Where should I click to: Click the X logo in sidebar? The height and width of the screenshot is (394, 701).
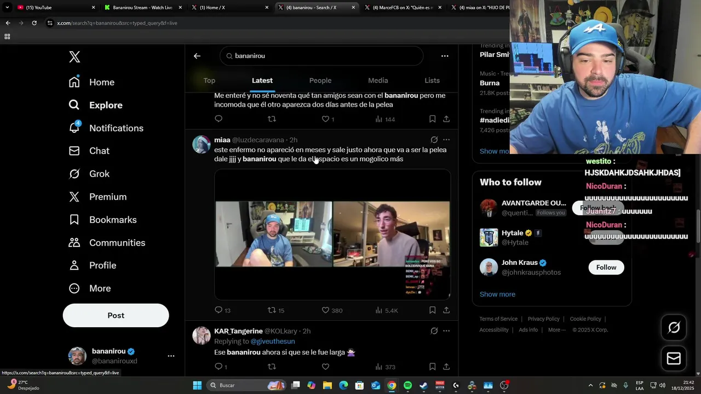click(x=74, y=57)
